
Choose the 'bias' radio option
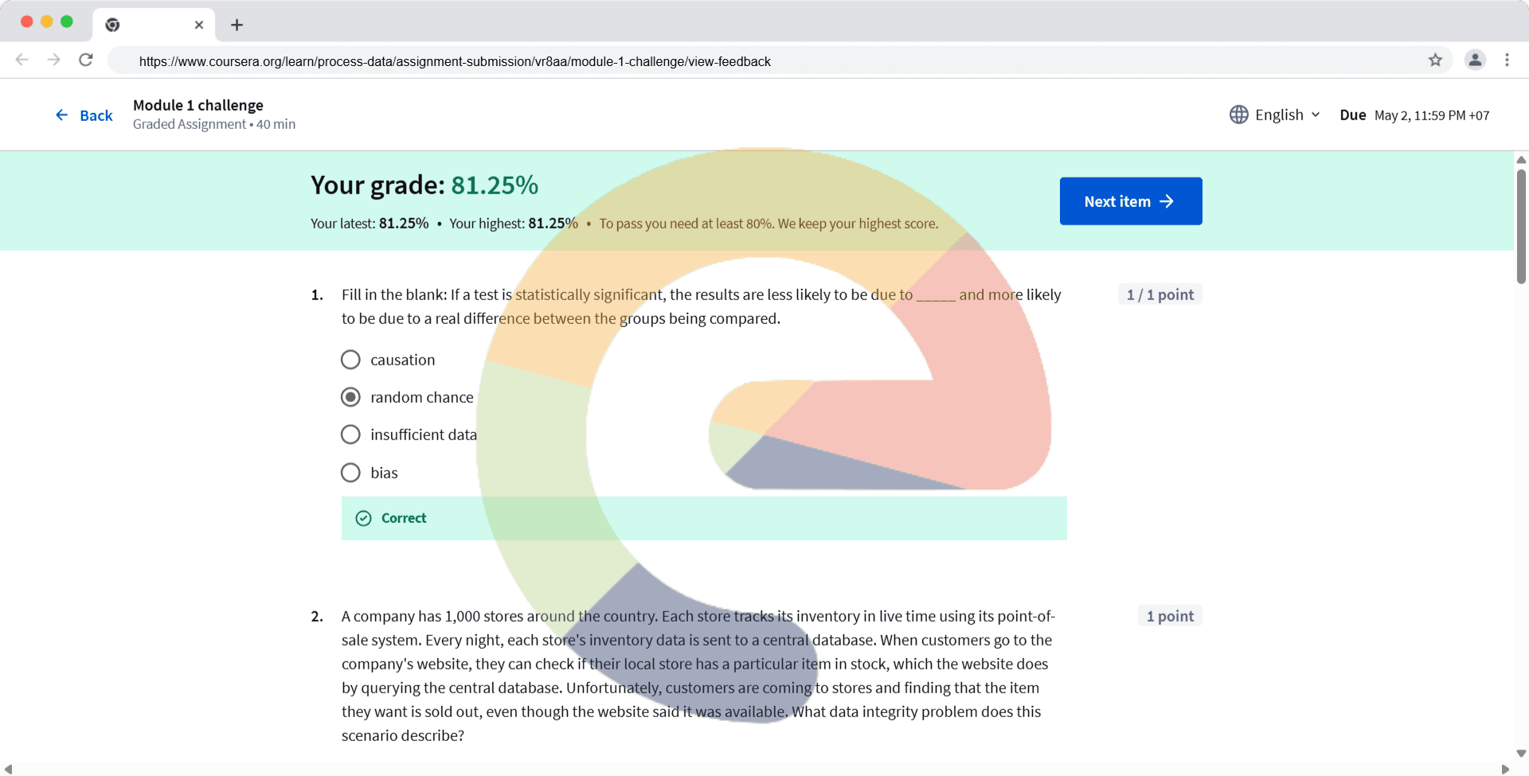coord(350,473)
